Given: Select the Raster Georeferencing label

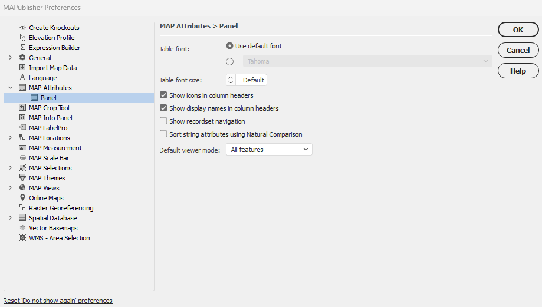Looking at the screenshot, I should coord(61,208).
